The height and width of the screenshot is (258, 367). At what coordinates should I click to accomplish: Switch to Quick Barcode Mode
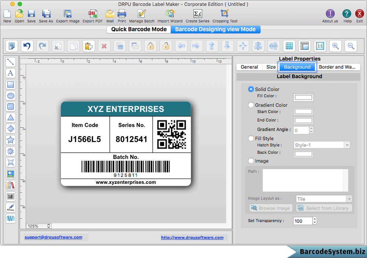click(x=139, y=29)
